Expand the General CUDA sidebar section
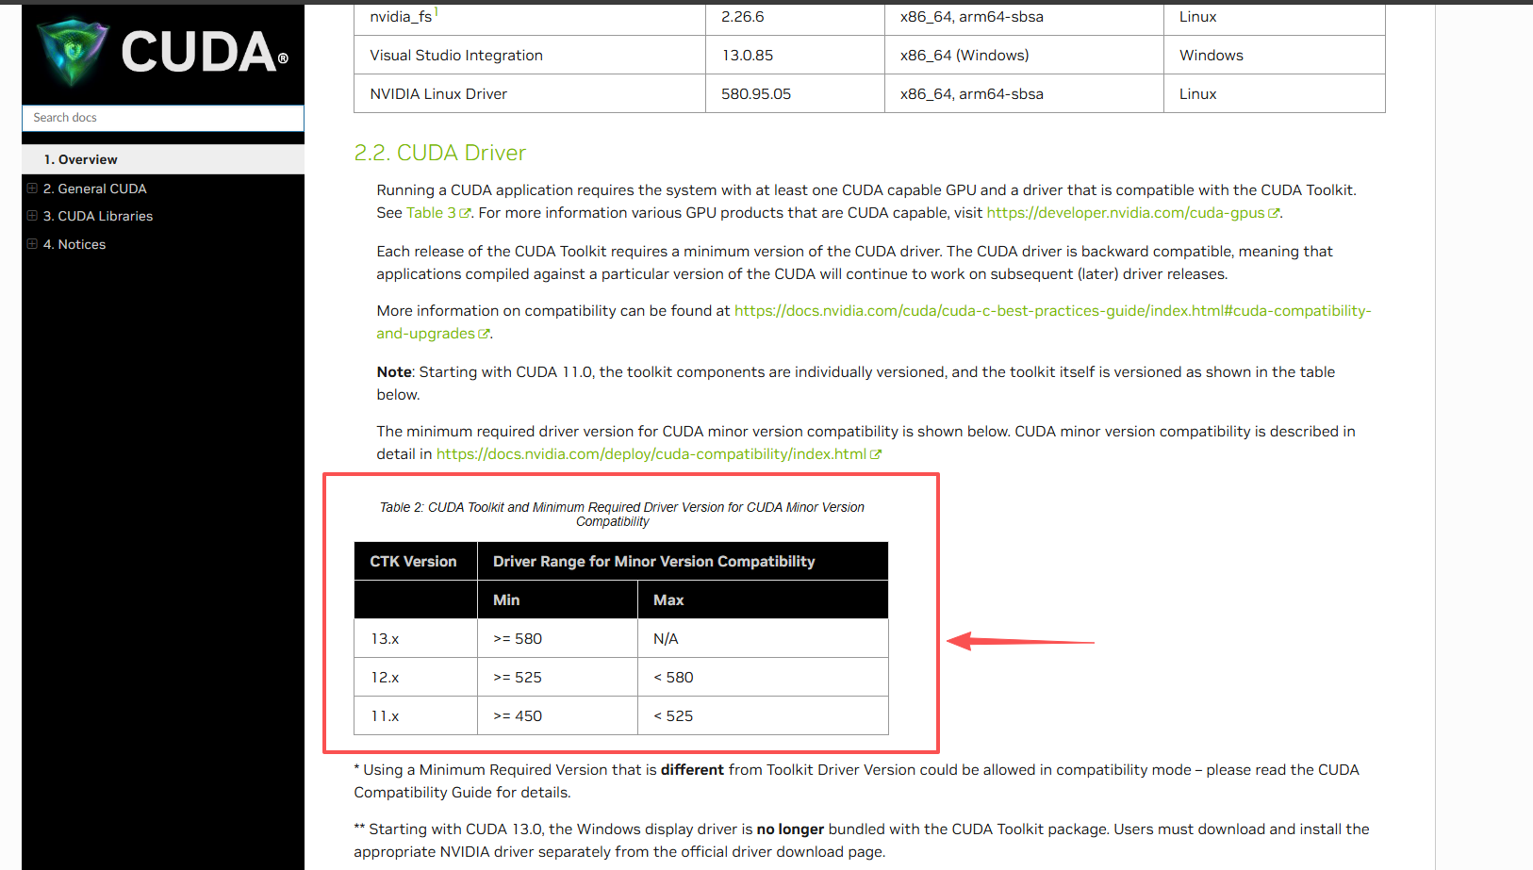The image size is (1533, 870). [32, 189]
